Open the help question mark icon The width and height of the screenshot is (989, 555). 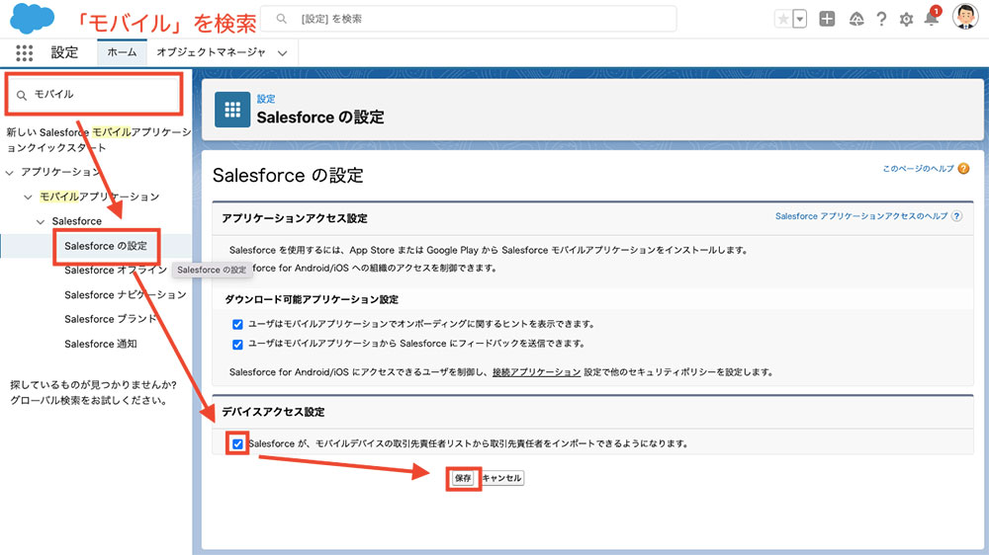click(x=881, y=19)
